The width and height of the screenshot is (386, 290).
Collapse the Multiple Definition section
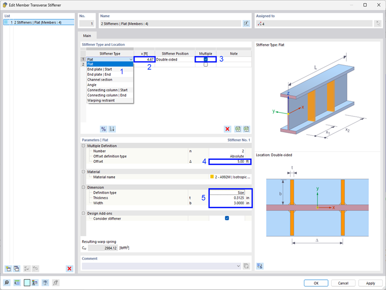[83, 146]
